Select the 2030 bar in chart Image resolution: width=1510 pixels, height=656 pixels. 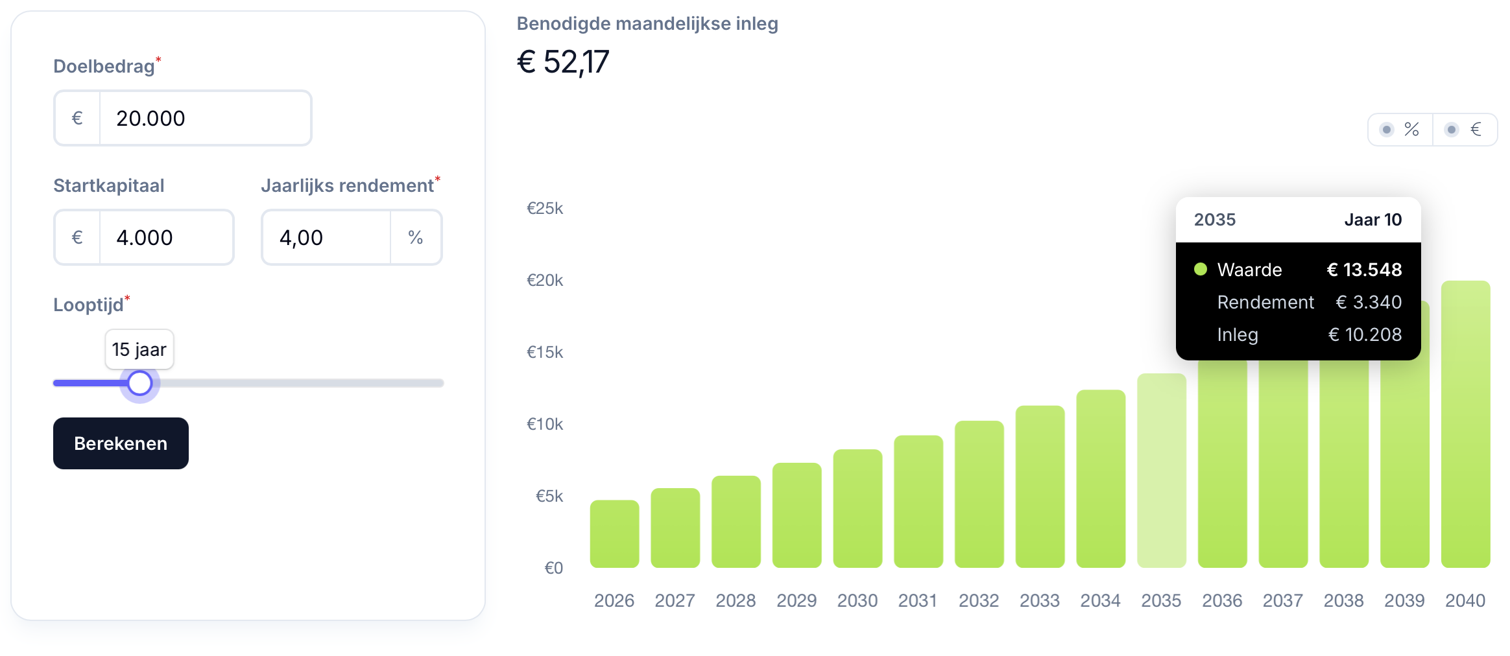click(857, 508)
